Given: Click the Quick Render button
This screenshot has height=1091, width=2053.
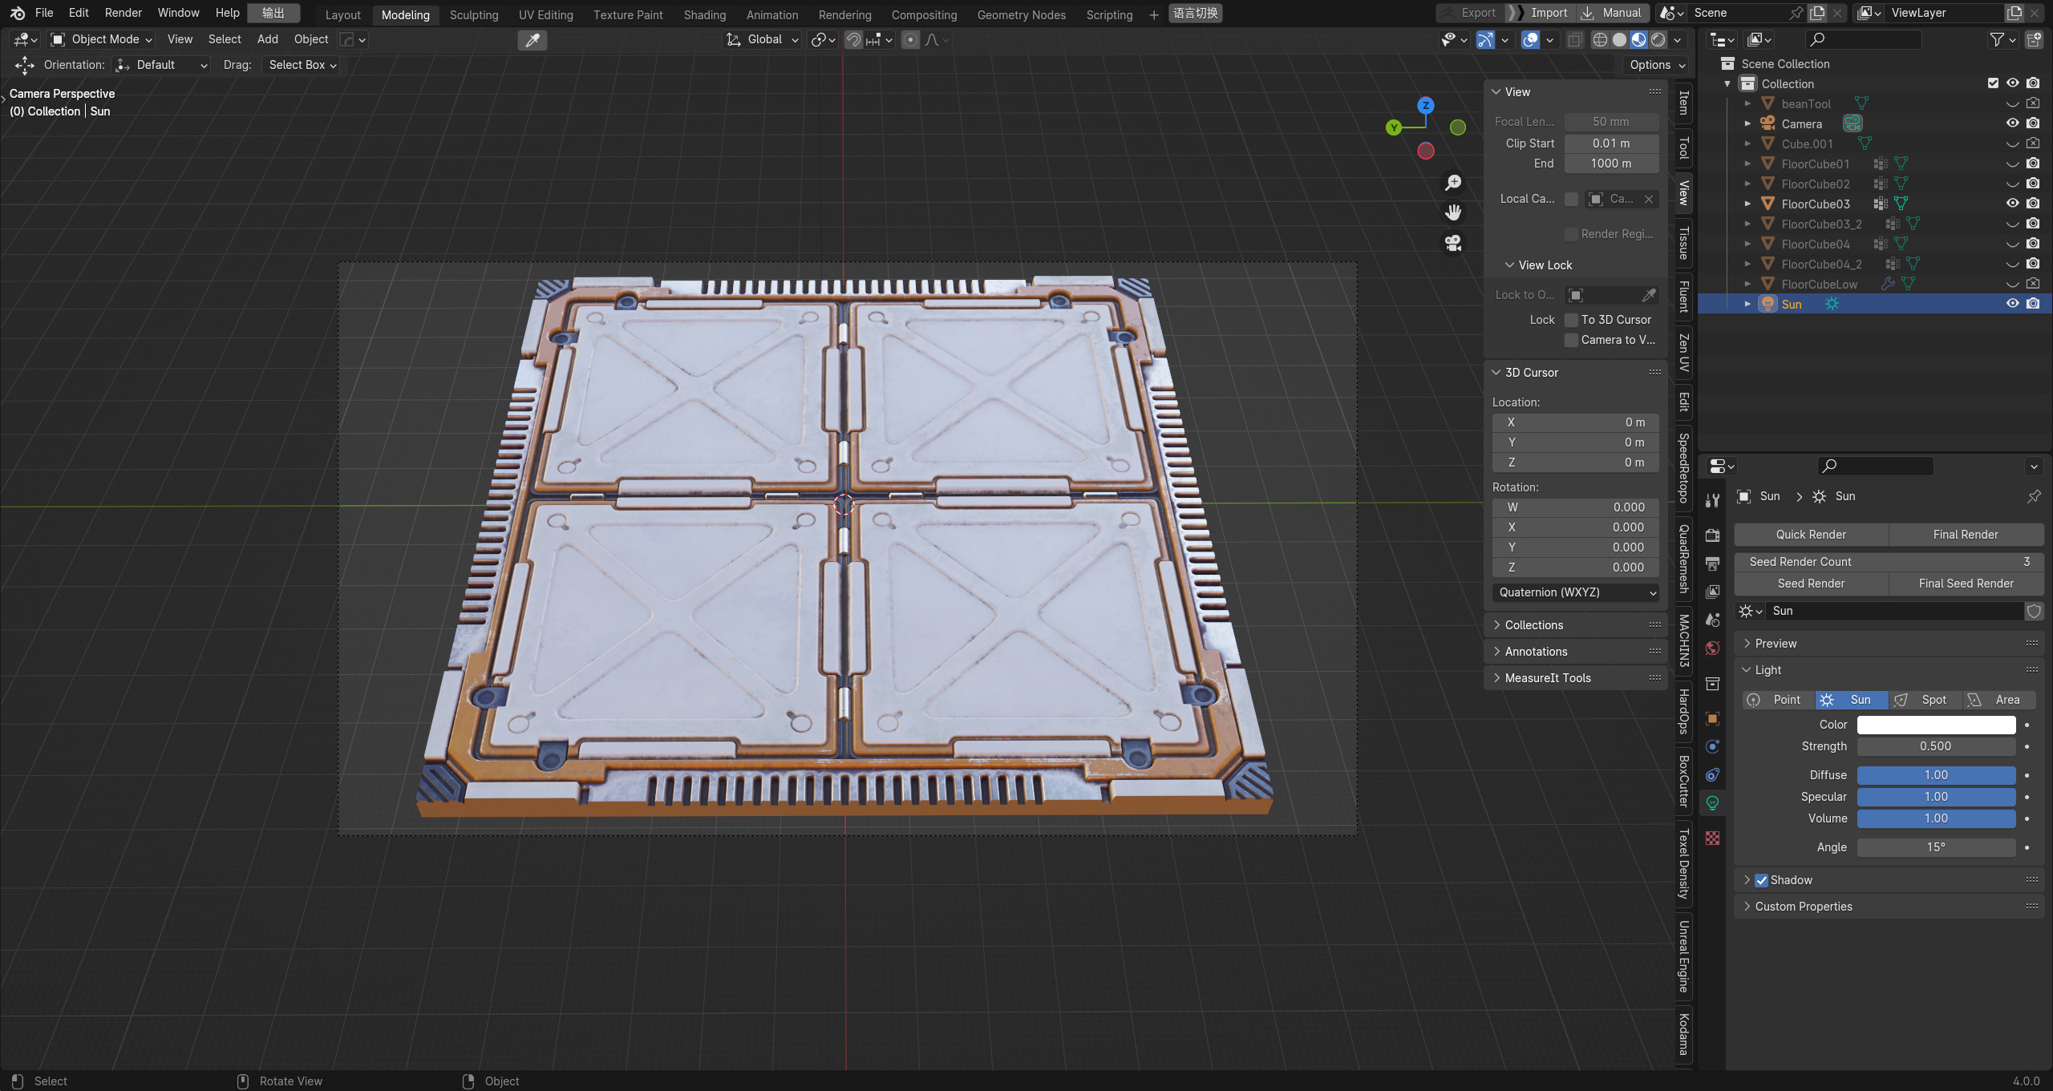Looking at the screenshot, I should [x=1811, y=535].
